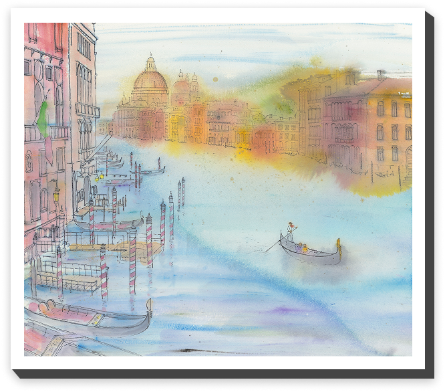The width and height of the screenshot is (445, 392).
Task: Click the large basilica dome
Action: pyautogui.click(x=150, y=79)
